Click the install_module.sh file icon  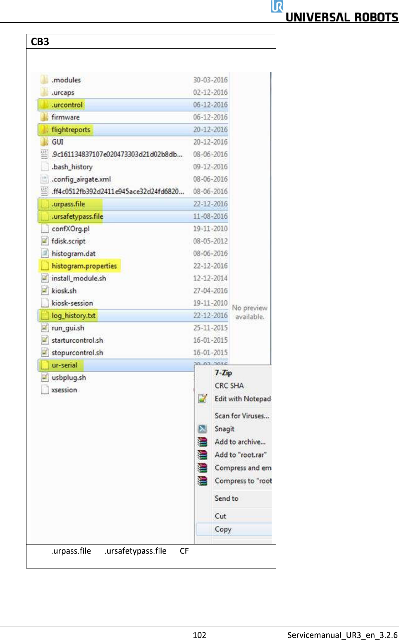[45, 278]
